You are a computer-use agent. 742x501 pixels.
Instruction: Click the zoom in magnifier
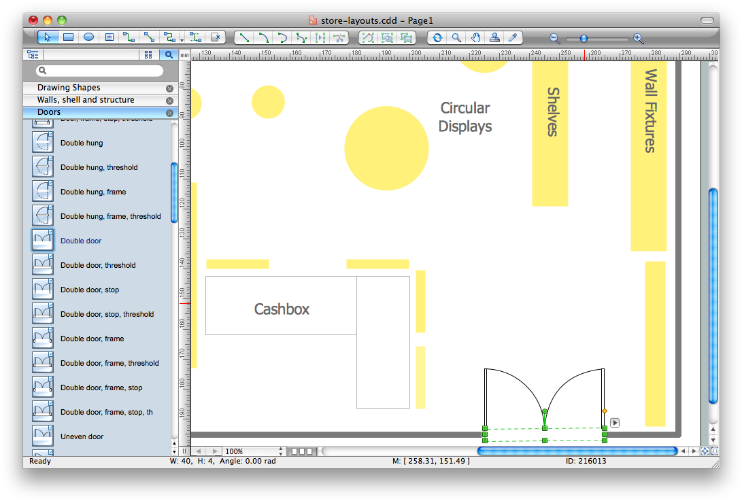(638, 39)
